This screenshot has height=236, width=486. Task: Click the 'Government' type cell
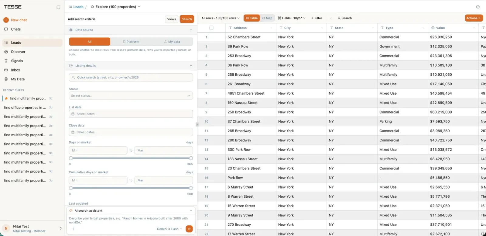click(403, 47)
